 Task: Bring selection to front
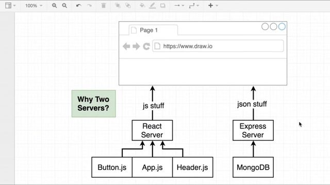(x=118, y=6)
